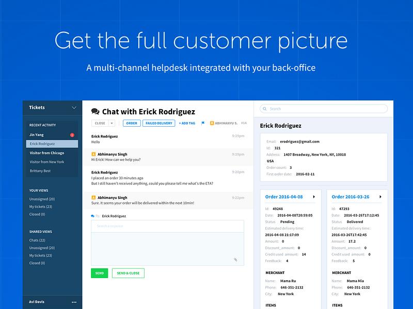Focus the Search a response field
413x309 pixels.
pyautogui.click(x=167, y=226)
